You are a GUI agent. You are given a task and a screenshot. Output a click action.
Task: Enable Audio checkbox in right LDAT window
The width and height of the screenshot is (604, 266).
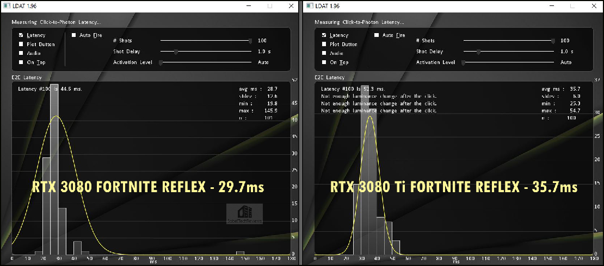324,53
